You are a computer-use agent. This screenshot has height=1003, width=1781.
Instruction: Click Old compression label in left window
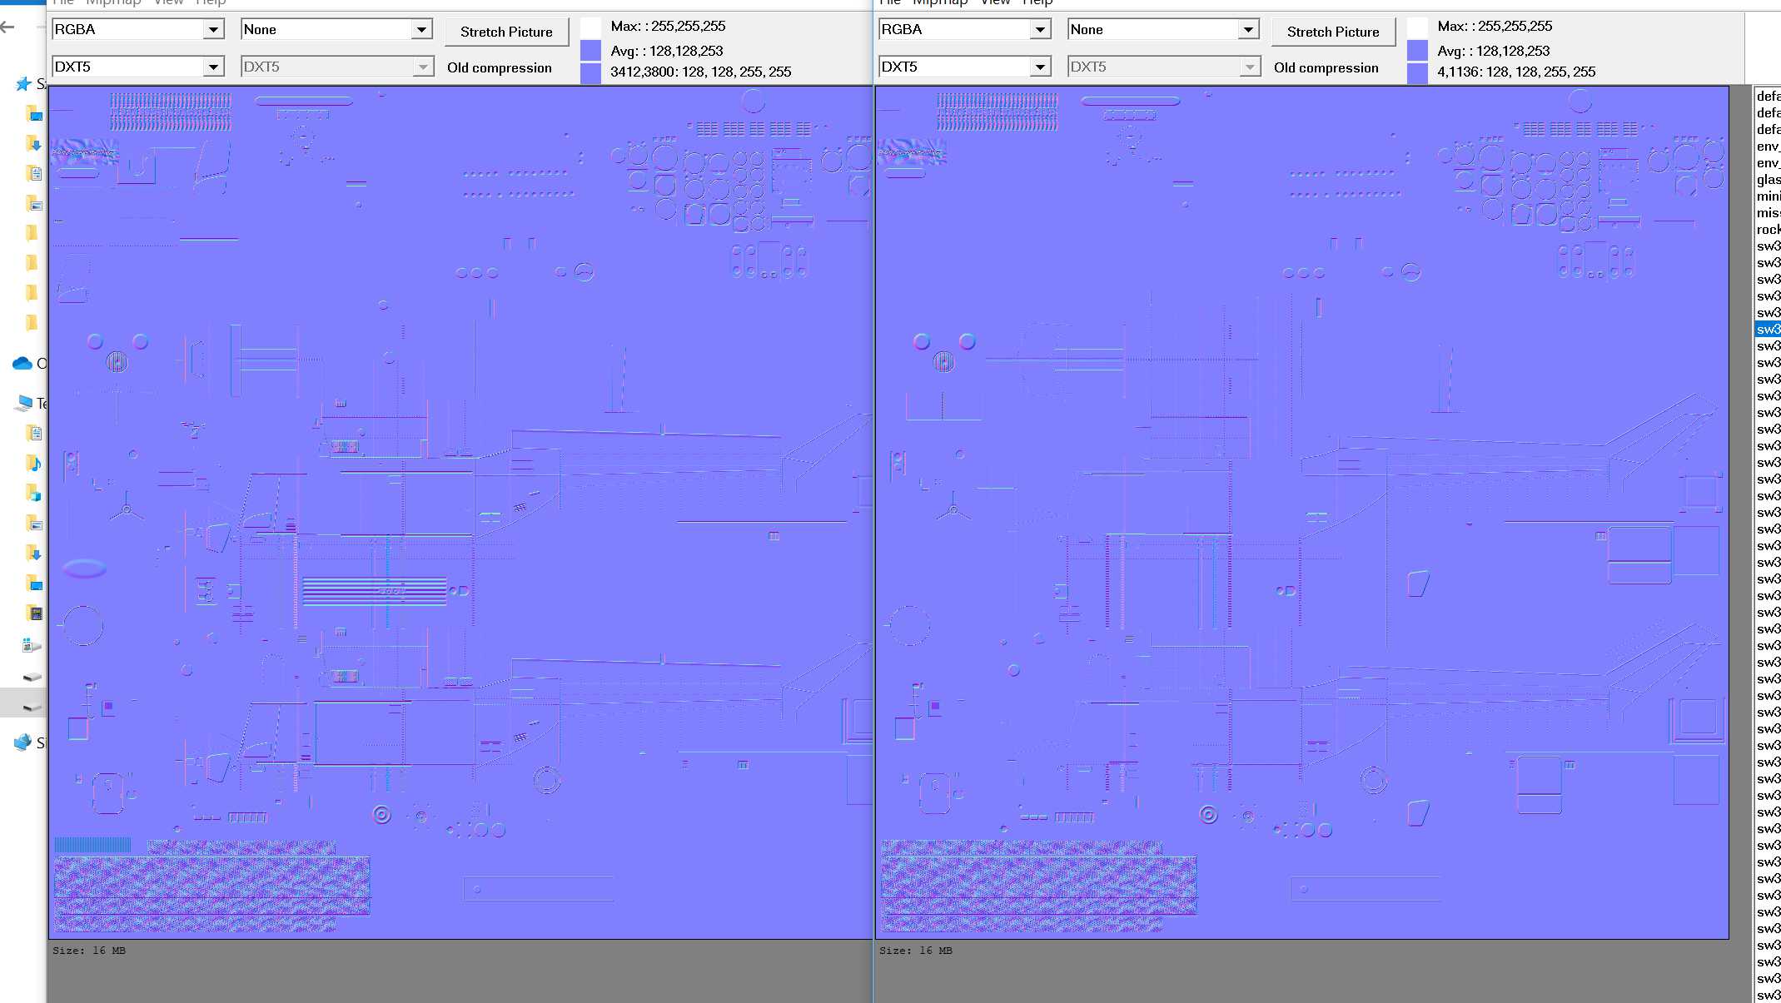(x=499, y=67)
